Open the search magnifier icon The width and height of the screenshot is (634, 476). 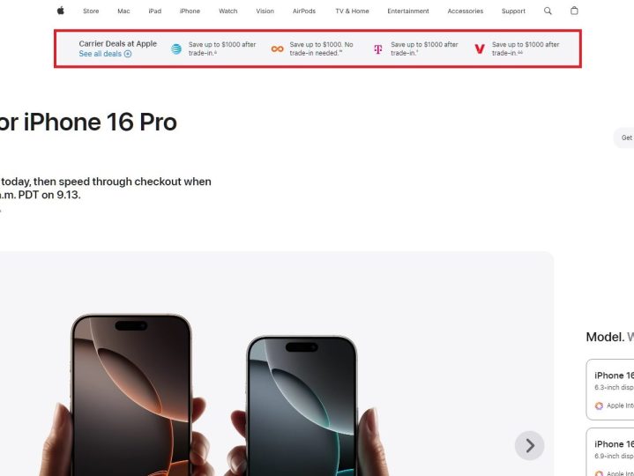tap(548, 11)
